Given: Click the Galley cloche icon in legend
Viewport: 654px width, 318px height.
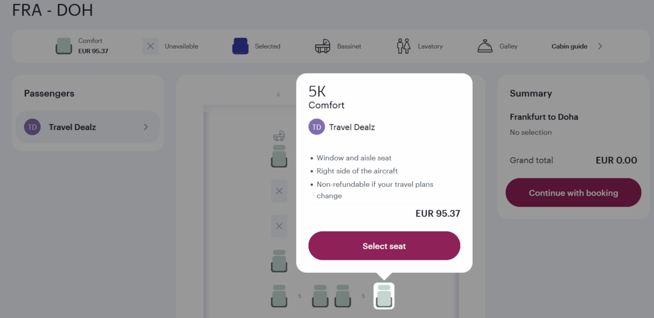Looking at the screenshot, I should click(x=485, y=46).
